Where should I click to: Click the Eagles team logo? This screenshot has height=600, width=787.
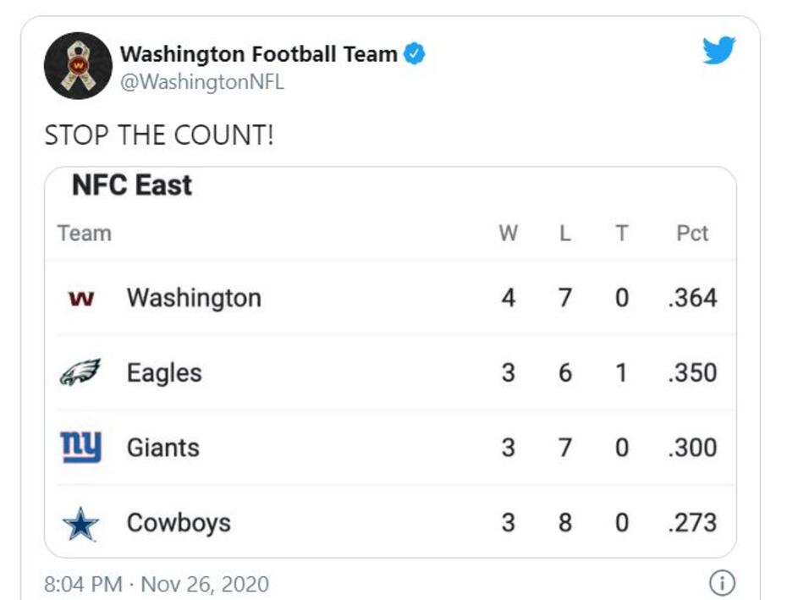tap(80, 373)
